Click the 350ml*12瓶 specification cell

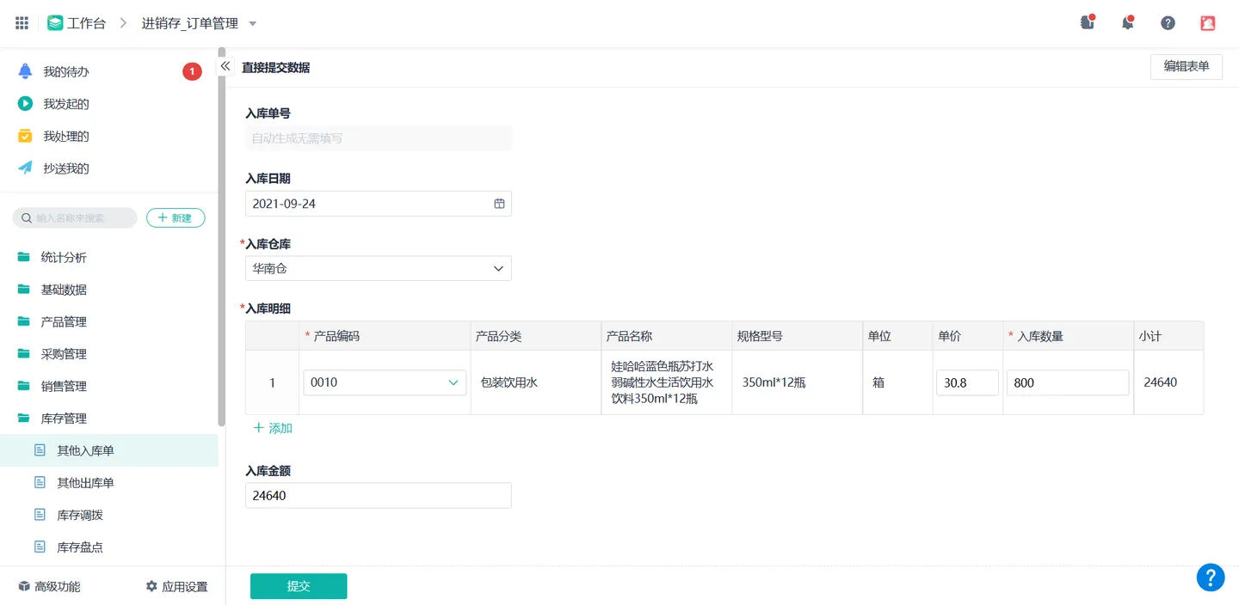click(x=797, y=382)
